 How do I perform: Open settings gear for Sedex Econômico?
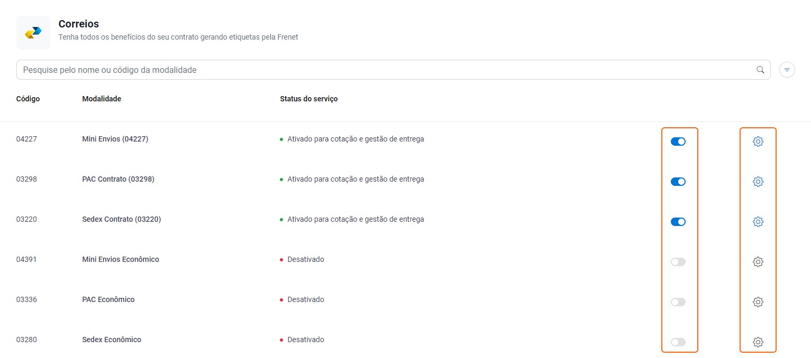pyautogui.click(x=758, y=342)
